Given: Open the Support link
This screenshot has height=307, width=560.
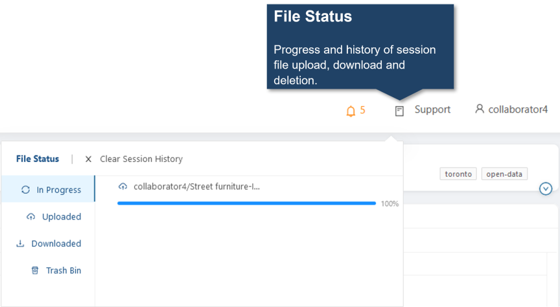Looking at the screenshot, I should pos(432,109).
